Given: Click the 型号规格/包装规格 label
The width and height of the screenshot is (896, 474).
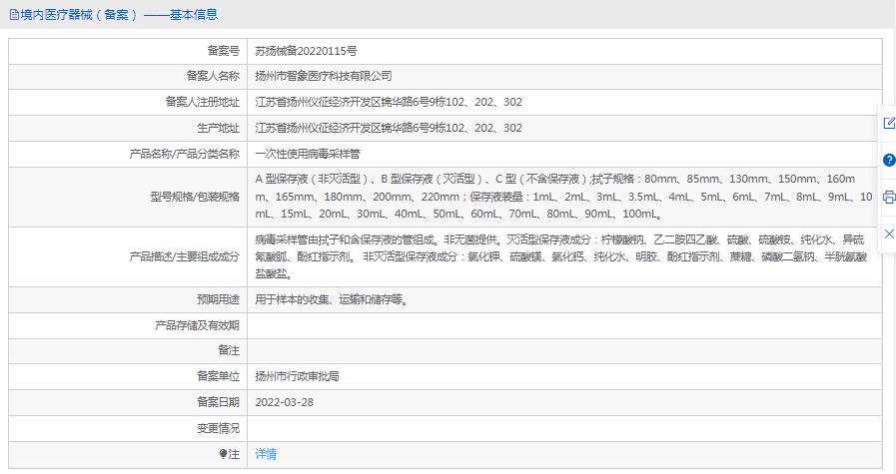Looking at the screenshot, I should [x=195, y=197].
